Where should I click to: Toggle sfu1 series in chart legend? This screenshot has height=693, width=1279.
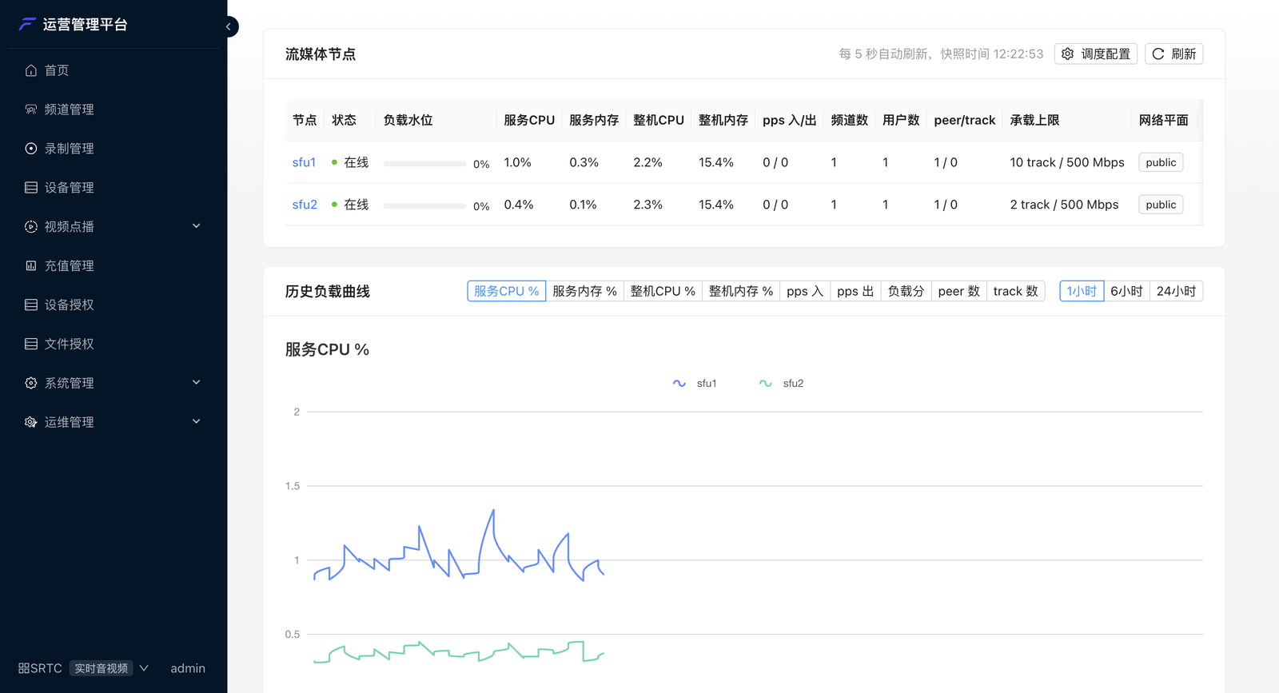coord(695,384)
